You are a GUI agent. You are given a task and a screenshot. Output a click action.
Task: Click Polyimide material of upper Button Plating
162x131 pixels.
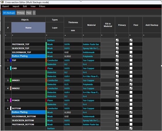[x=91, y=56]
